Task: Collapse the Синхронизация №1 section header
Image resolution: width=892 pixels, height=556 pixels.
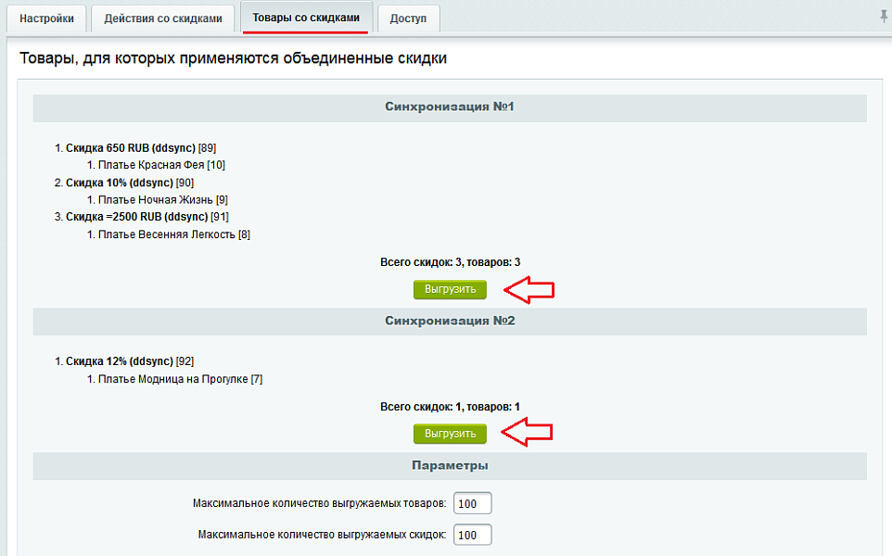Action: tap(450, 107)
